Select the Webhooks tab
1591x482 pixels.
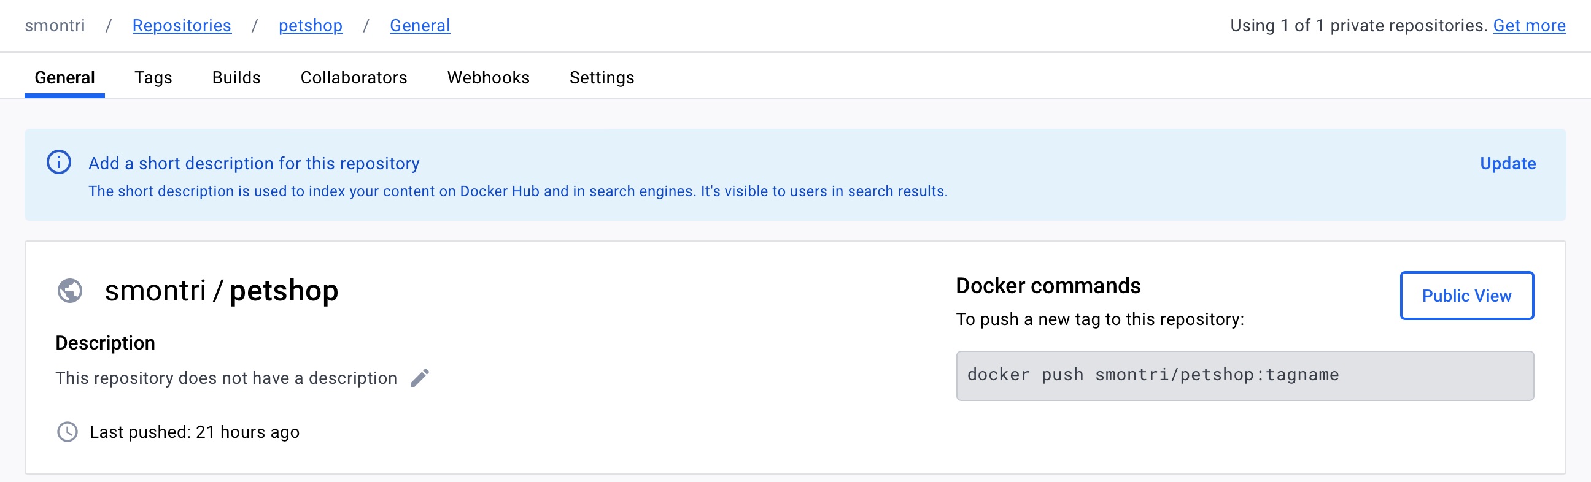[488, 78]
